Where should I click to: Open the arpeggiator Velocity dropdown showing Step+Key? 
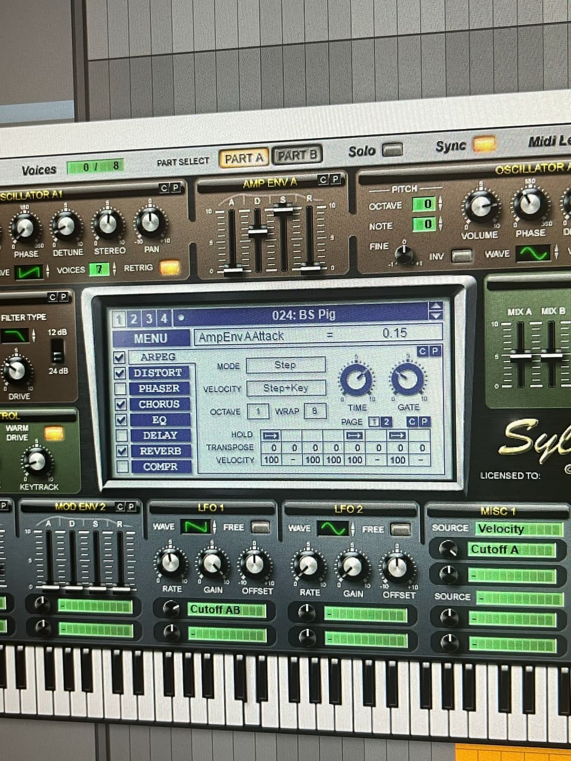(286, 388)
